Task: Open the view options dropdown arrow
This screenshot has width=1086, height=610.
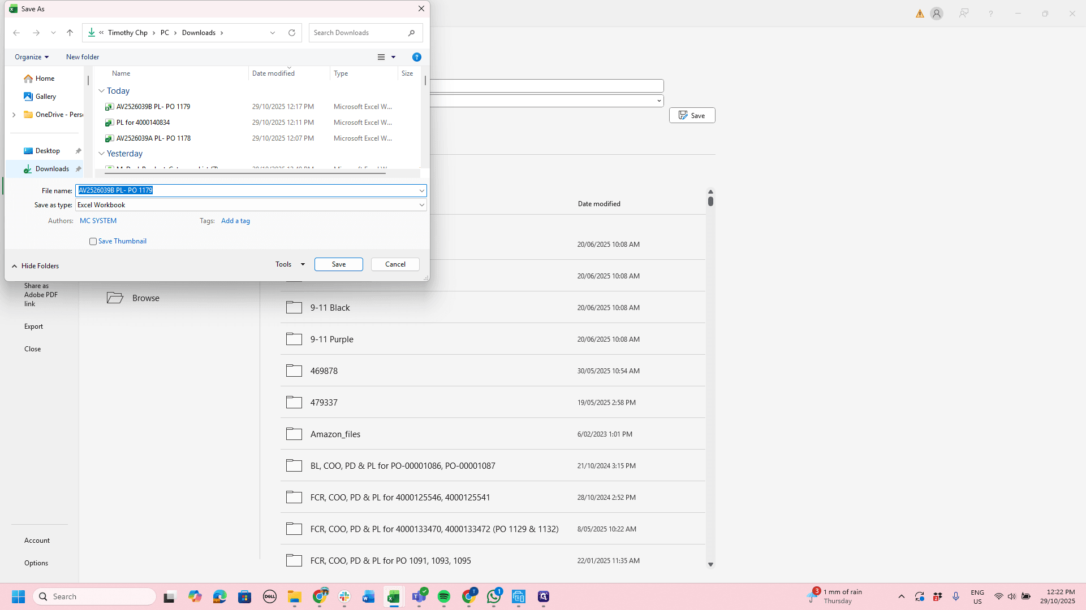Action: point(394,57)
